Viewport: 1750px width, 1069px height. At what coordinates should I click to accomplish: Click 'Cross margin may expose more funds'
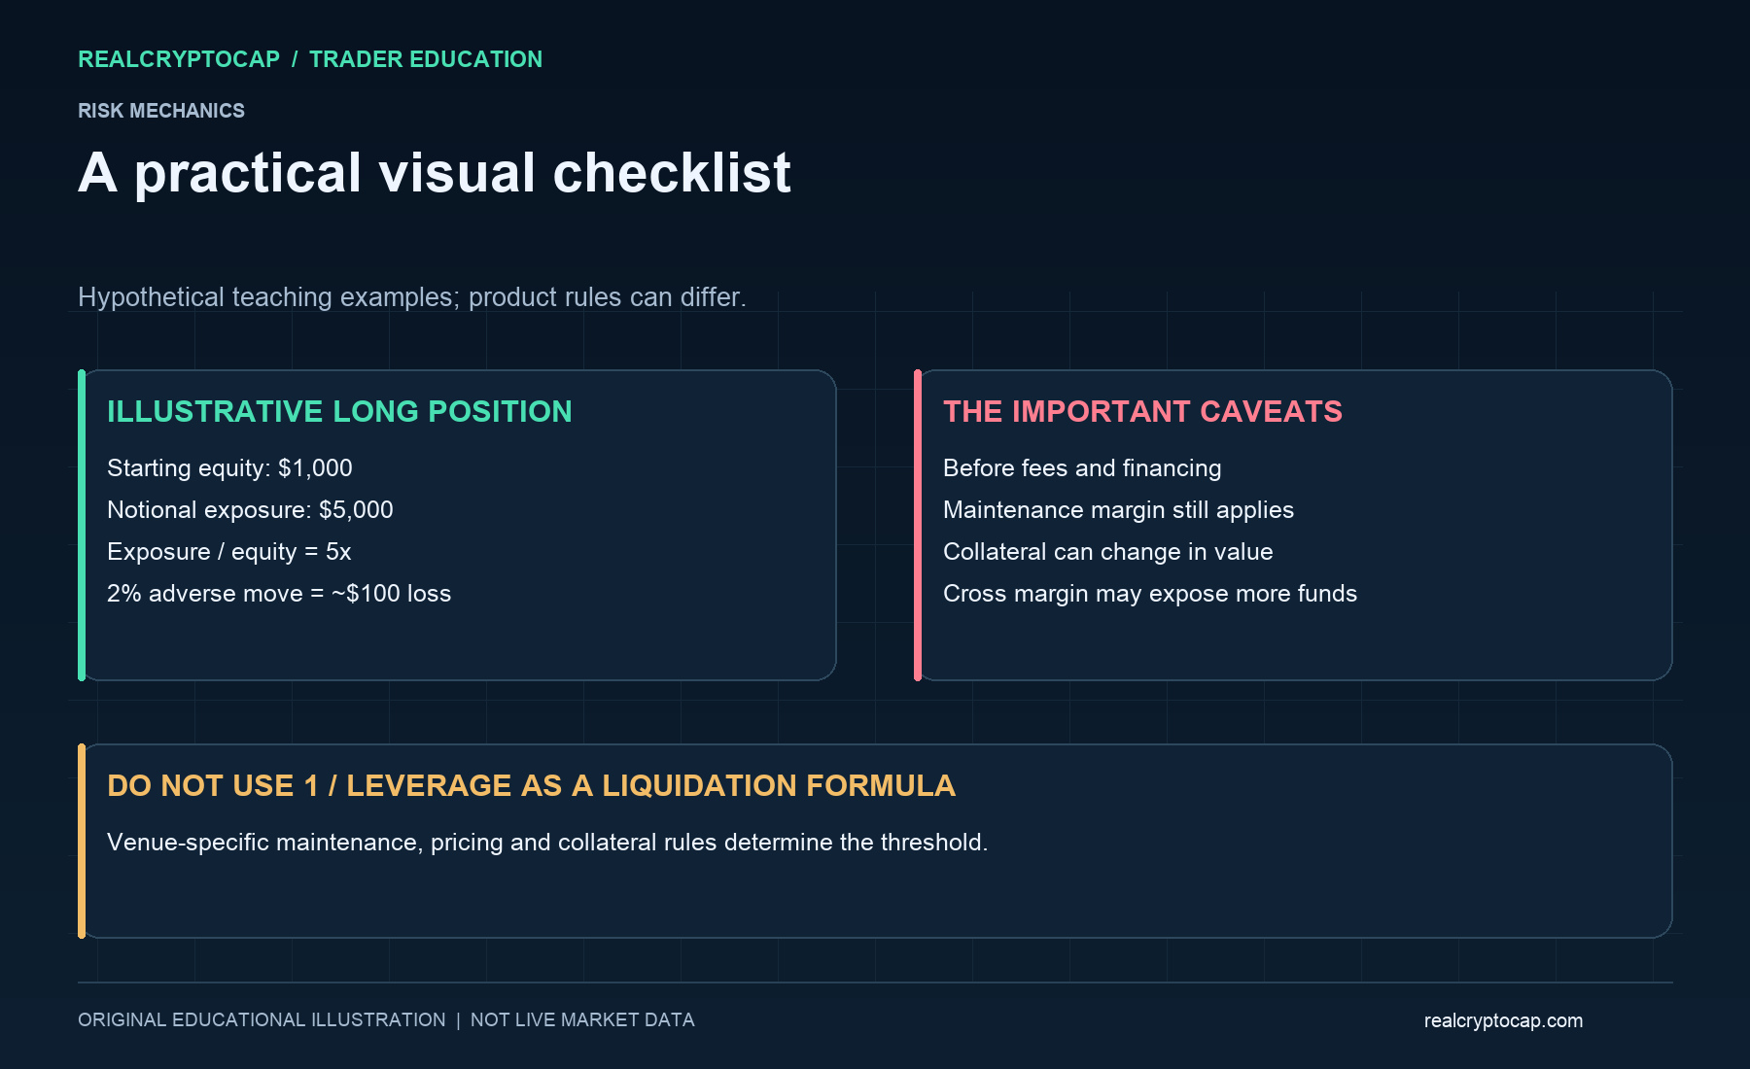coord(1150,594)
